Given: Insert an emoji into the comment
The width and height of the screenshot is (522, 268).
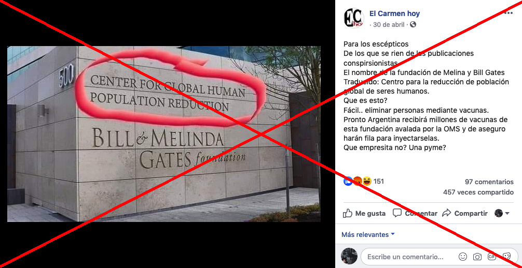Looking at the screenshot, I should [463, 257].
